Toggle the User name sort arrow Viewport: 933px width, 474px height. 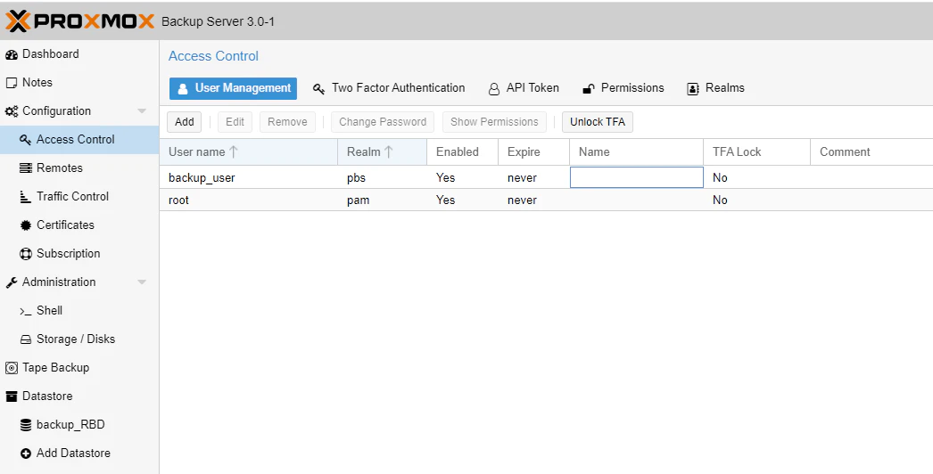pyautogui.click(x=234, y=151)
